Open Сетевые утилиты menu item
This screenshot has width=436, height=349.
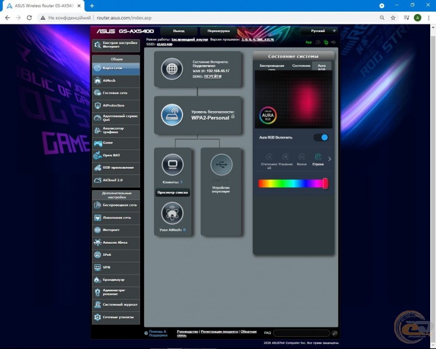(116, 317)
